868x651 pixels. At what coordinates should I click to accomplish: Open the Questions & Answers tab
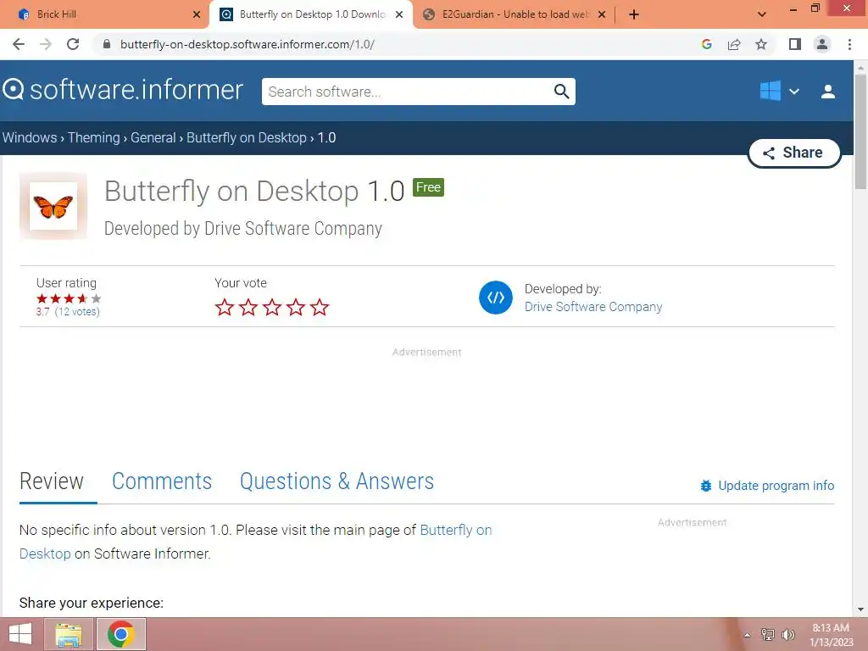pyautogui.click(x=337, y=481)
